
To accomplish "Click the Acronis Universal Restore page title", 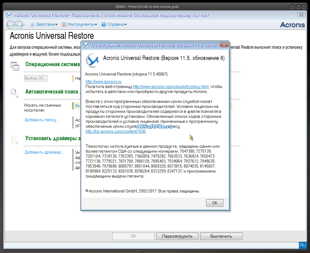I will coord(52,36).
